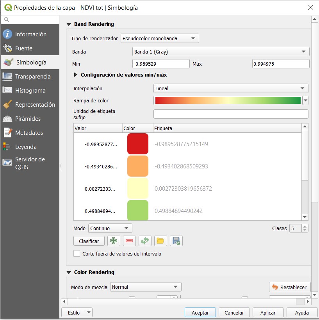
Task: Open Tipo de renderizador dropdown
Action: tap(160, 38)
